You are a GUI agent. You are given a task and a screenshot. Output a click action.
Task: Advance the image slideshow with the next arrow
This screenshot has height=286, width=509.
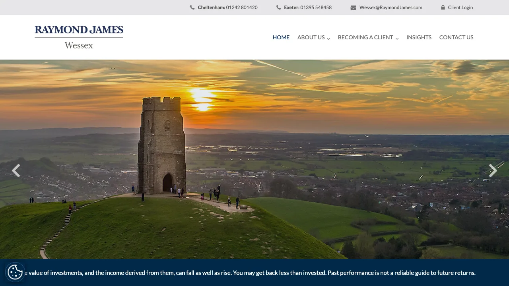coord(493,170)
